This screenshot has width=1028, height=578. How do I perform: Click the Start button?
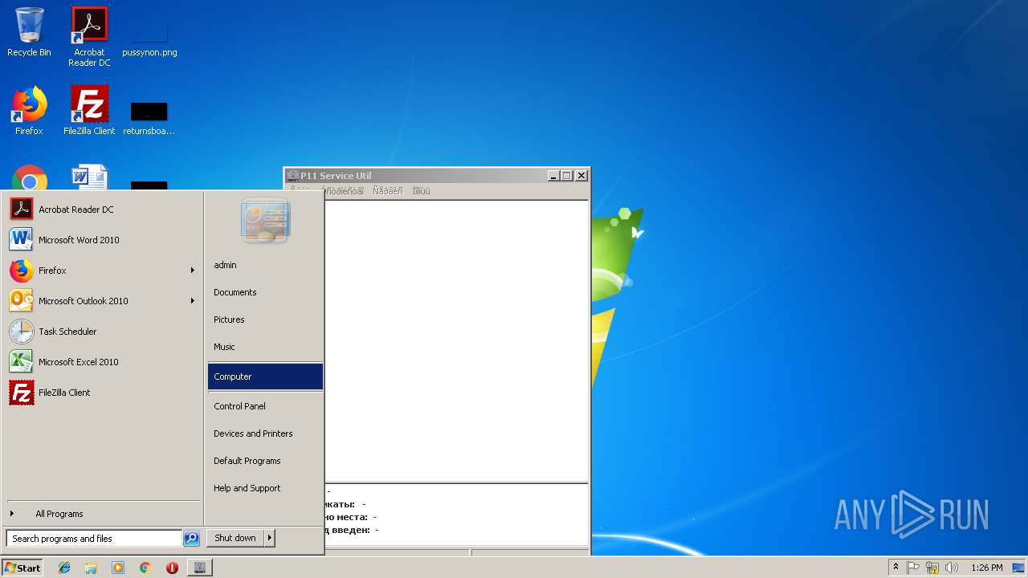tap(22, 568)
